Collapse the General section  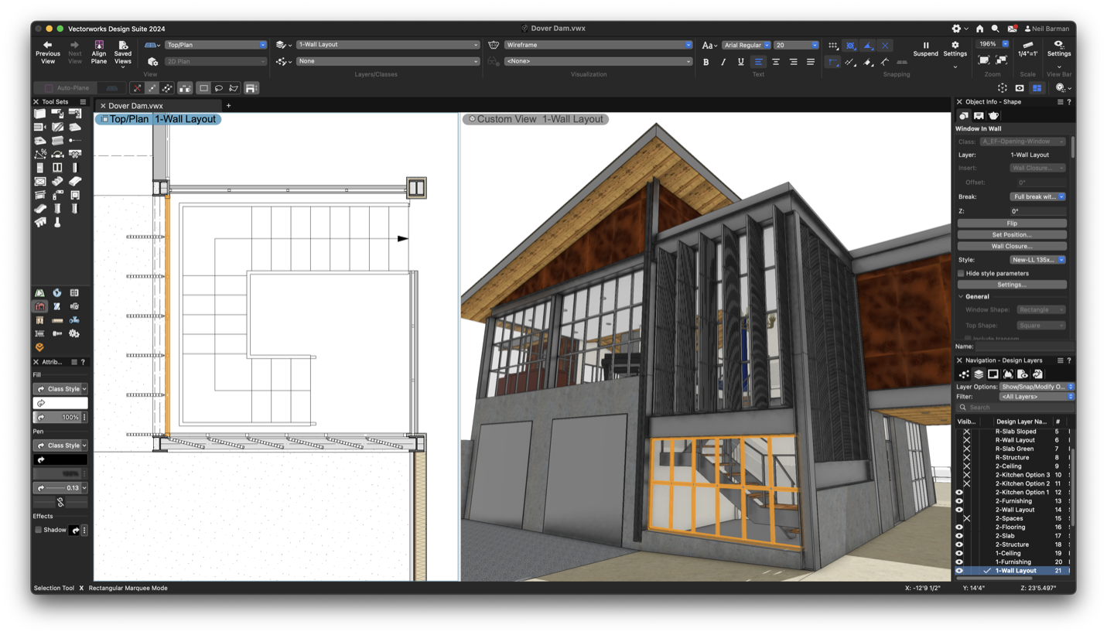(x=961, y=296)
